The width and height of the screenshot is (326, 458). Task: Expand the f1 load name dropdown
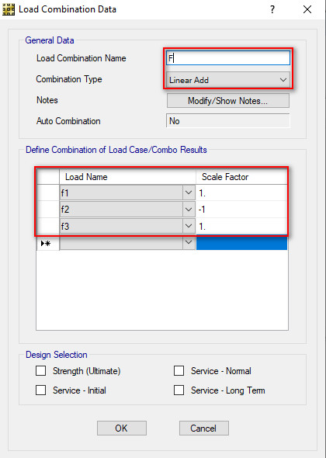[x=189, y=193]
